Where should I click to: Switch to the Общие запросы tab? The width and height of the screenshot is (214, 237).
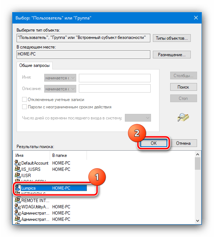pos(34,65)
